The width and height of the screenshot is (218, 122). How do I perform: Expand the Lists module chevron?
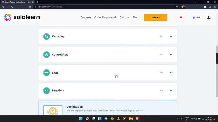pos(171,73)
